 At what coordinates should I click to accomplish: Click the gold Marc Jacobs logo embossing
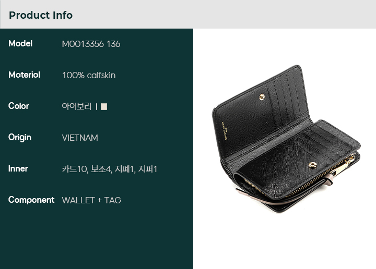(224, 130)
